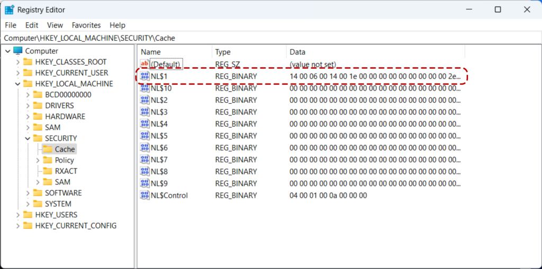Click the string icon of (Default) value
This screenshot has width=542, height=269.
[x=144, y=64]
